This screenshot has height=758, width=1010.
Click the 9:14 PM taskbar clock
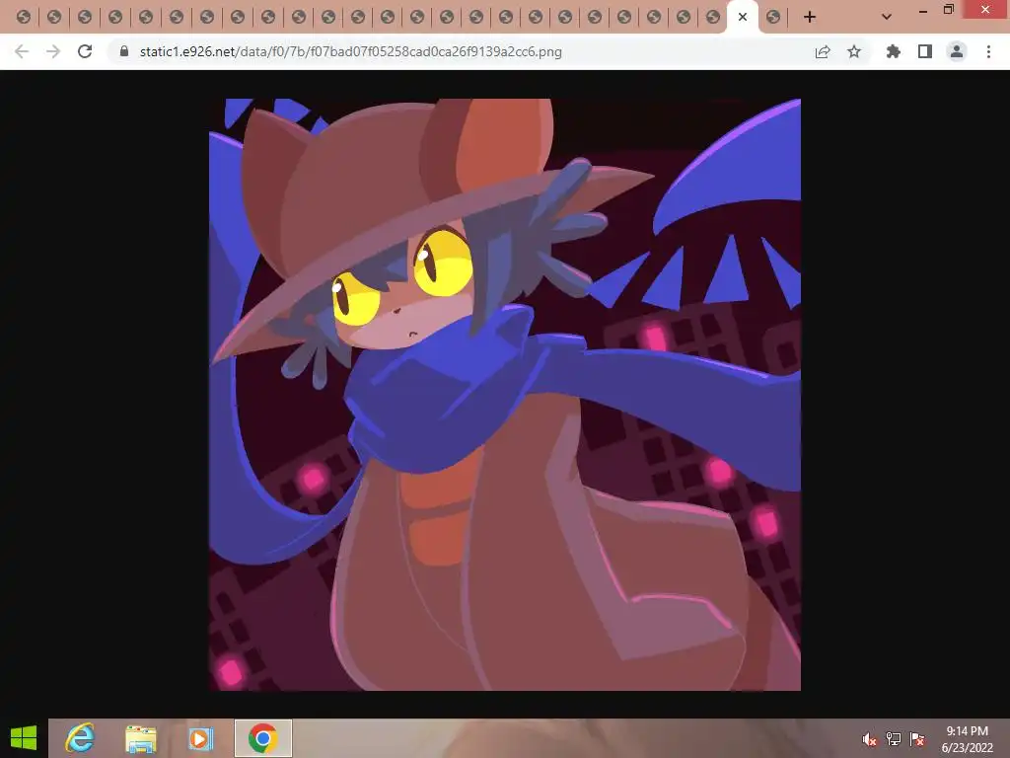coord(967,738)
